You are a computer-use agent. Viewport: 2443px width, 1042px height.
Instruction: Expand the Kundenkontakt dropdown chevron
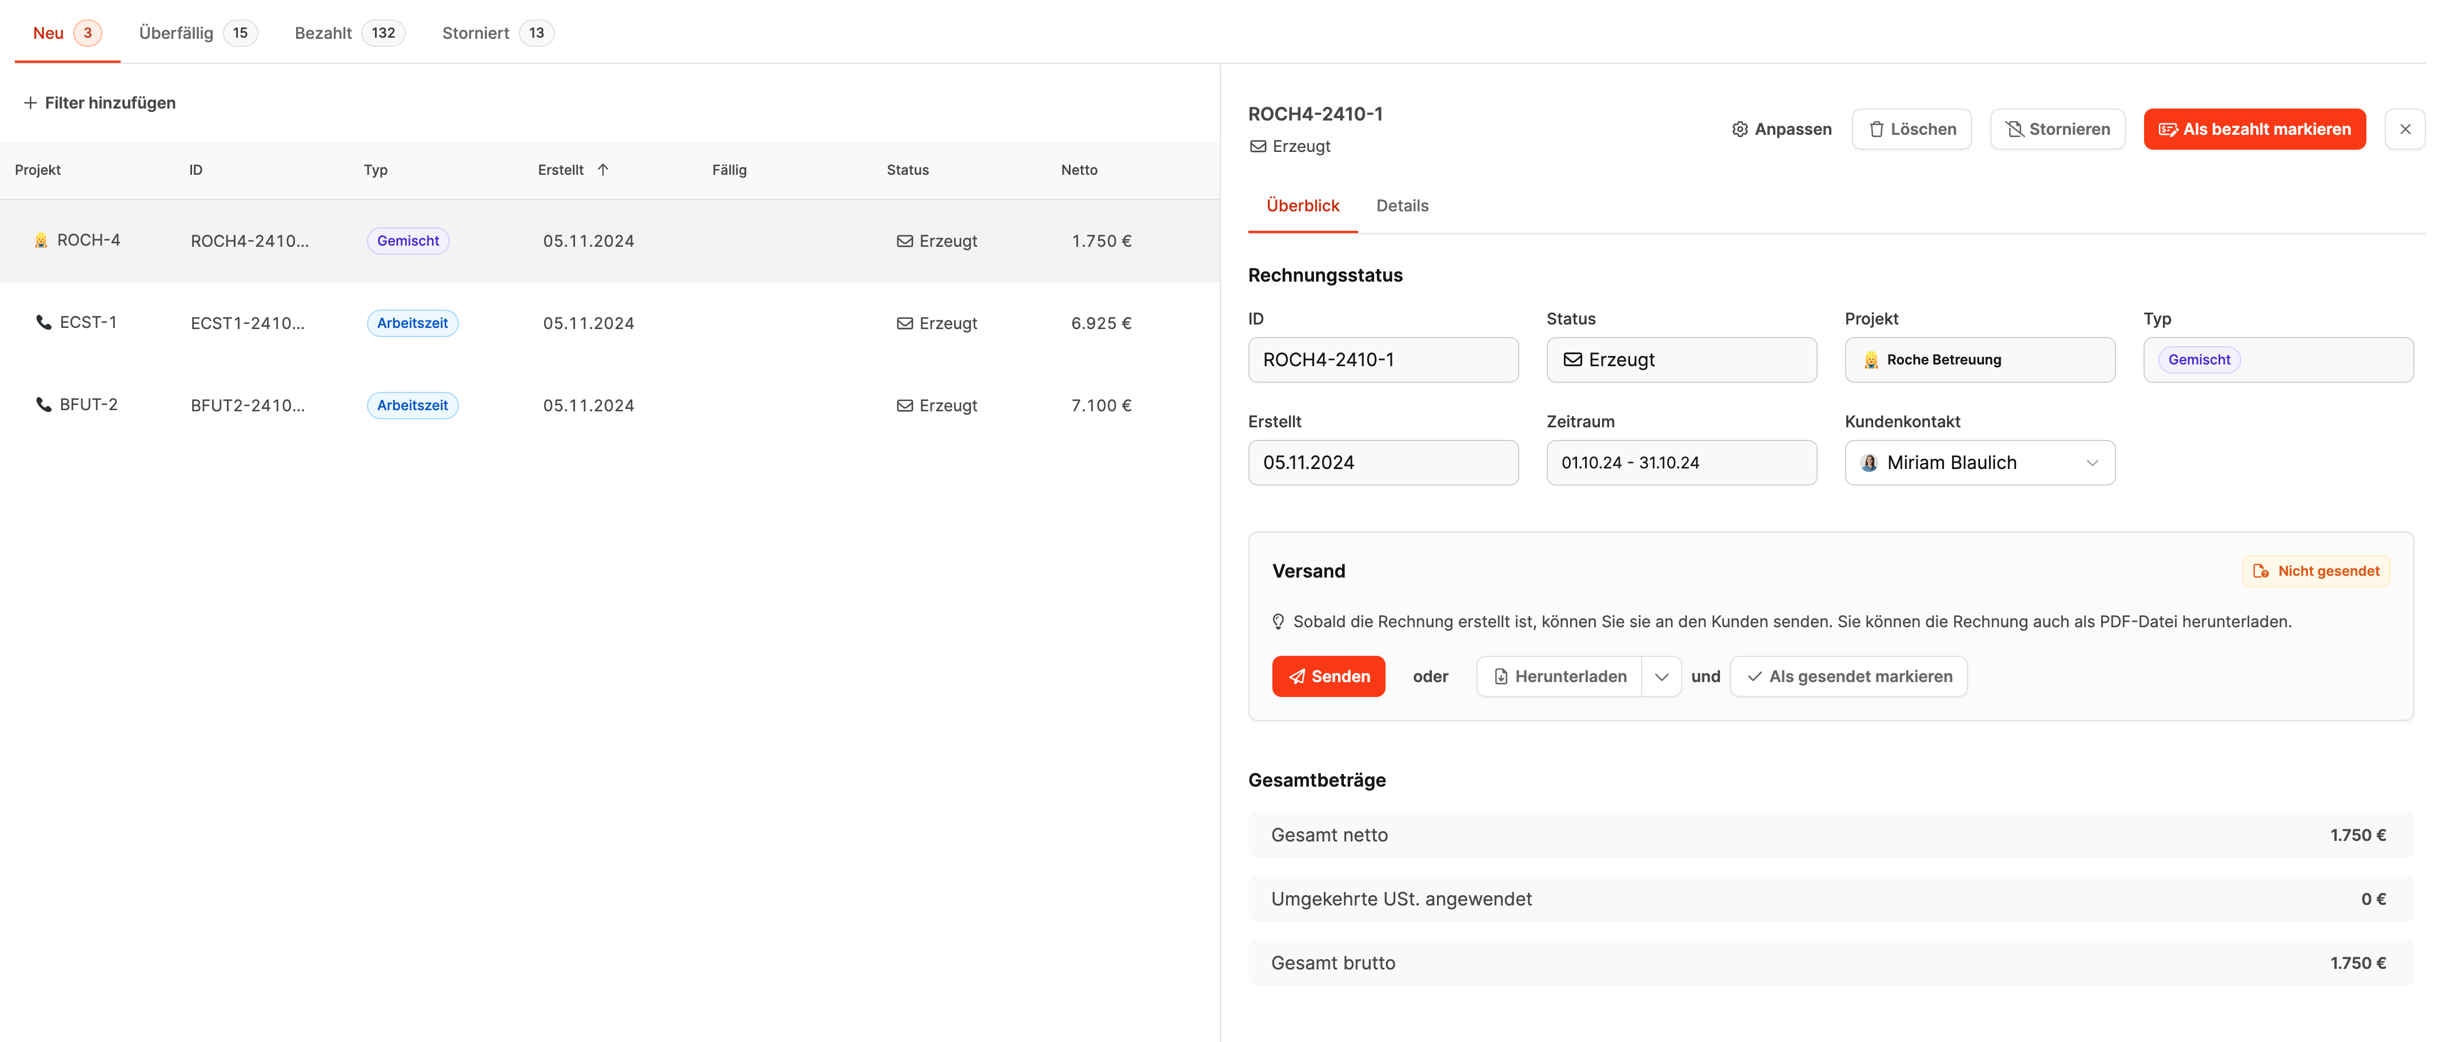(x=2092, y=463)
